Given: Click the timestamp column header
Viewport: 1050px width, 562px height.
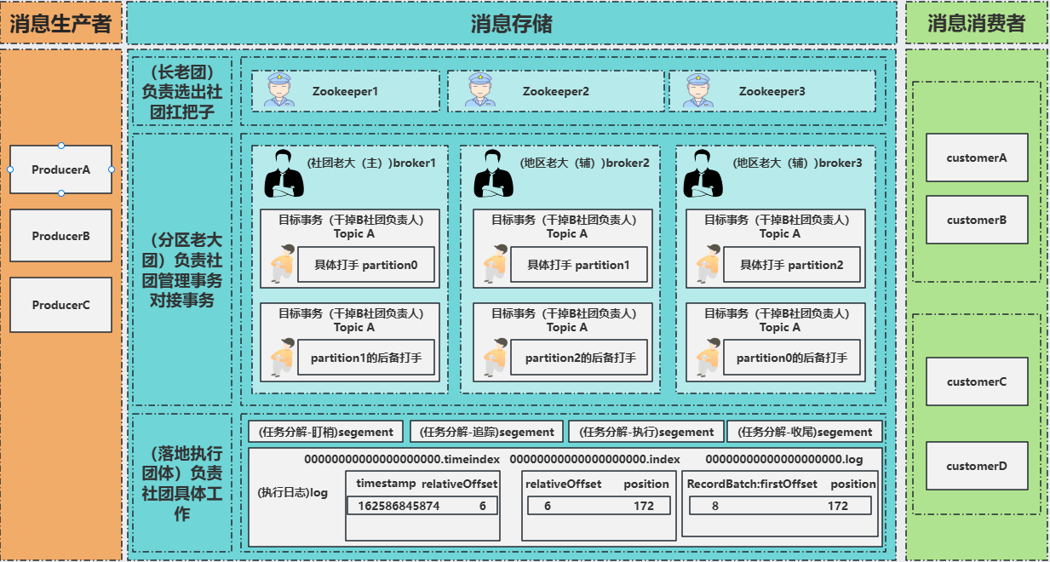Looking at the screenshot, I should [x=386, y=484].
